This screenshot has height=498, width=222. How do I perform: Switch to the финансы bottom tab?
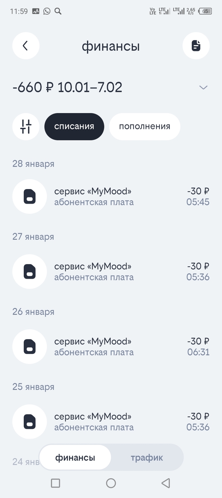(75, 458)
